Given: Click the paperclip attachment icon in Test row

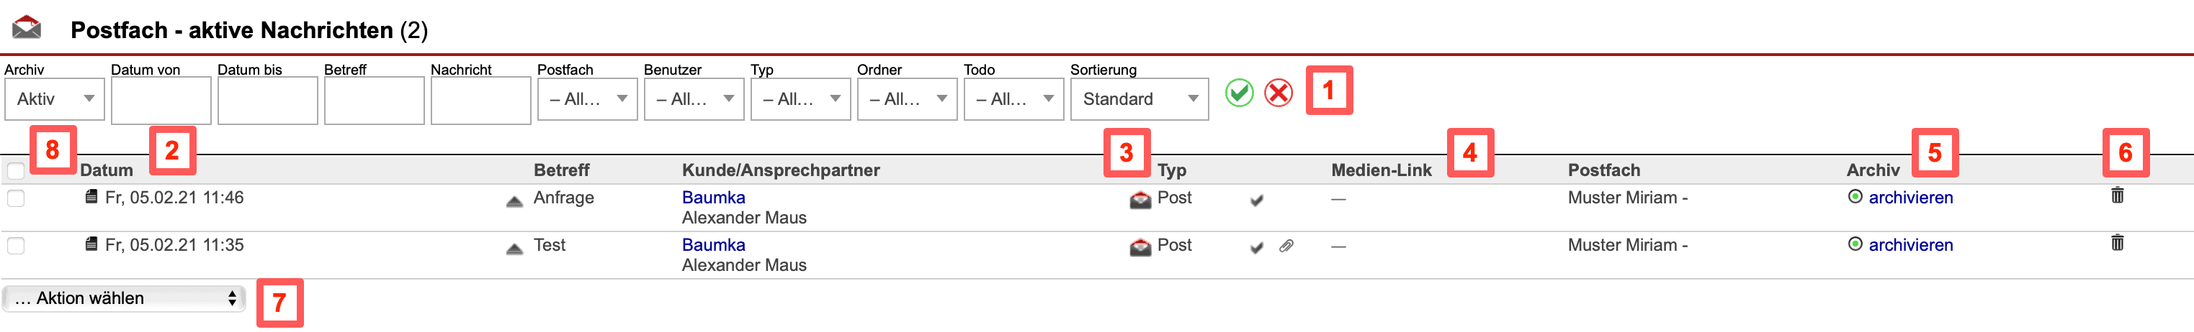Looking at the screenshot, I should coord(1286,246).
